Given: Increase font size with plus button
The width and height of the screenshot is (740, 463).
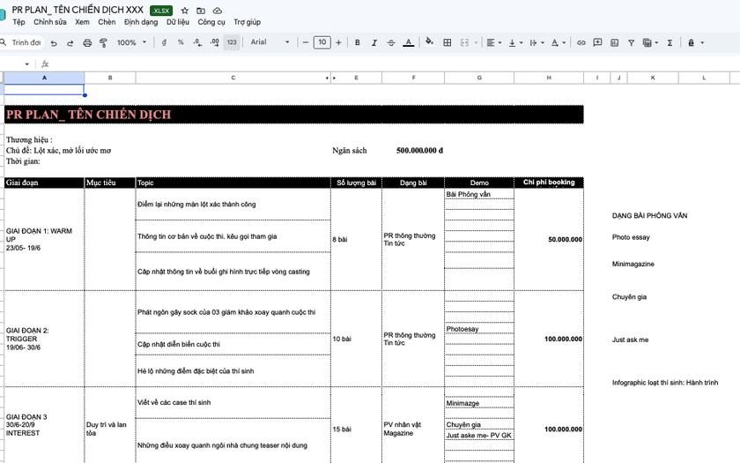Looking at the screenshot, I should tap(338, 42).
